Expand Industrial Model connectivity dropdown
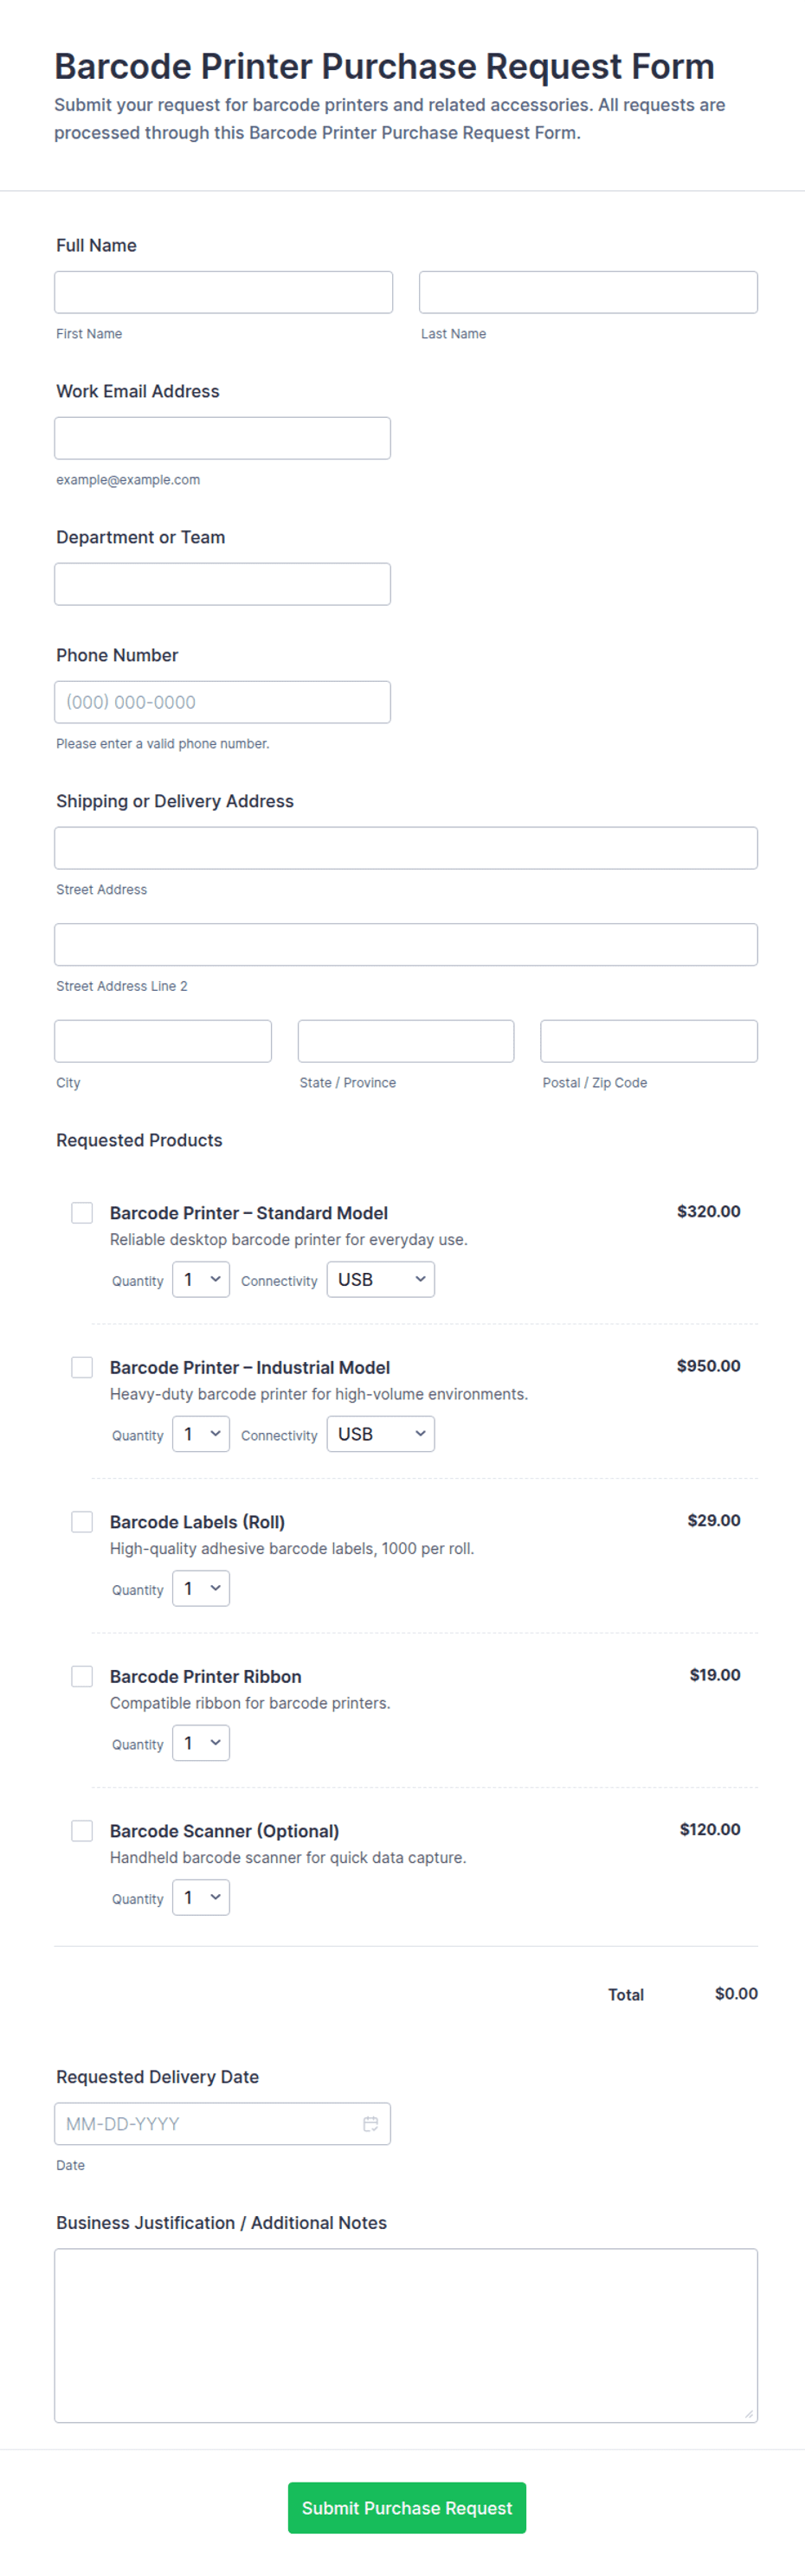805x2576 pixels. [x=381, y=1433]
